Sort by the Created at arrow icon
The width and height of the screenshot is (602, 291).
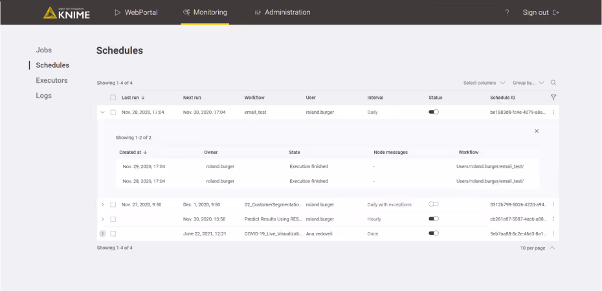point(145,152)
